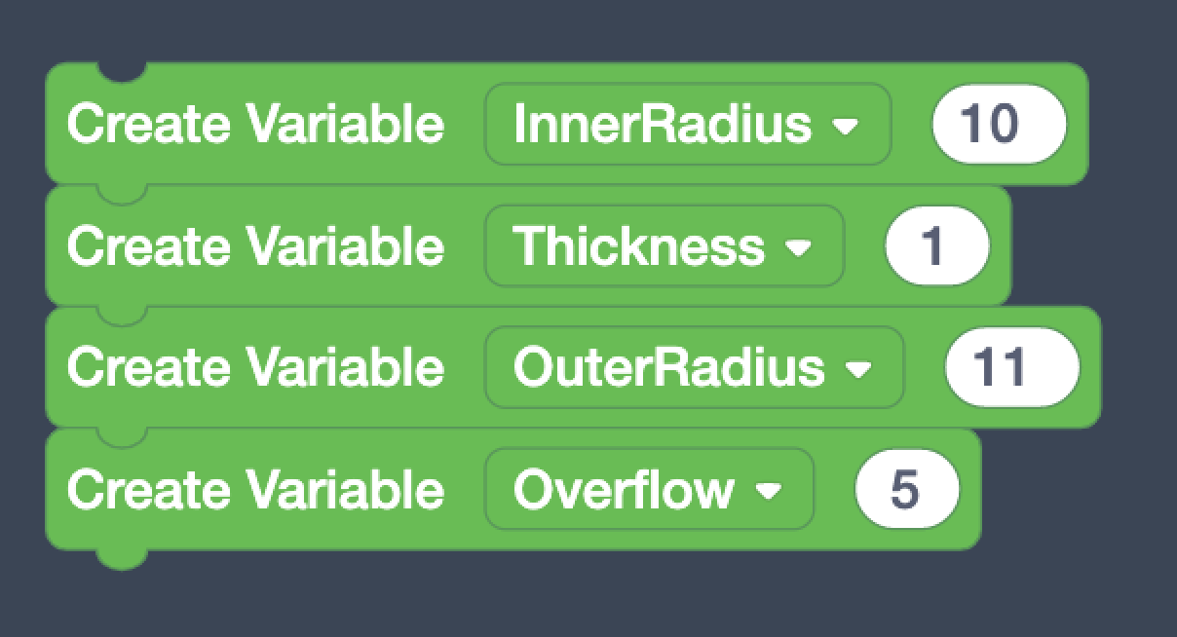Viewport: 1177px width, 637px height.
Task: Select the first Create Variable block label
Action: (255, 125)
